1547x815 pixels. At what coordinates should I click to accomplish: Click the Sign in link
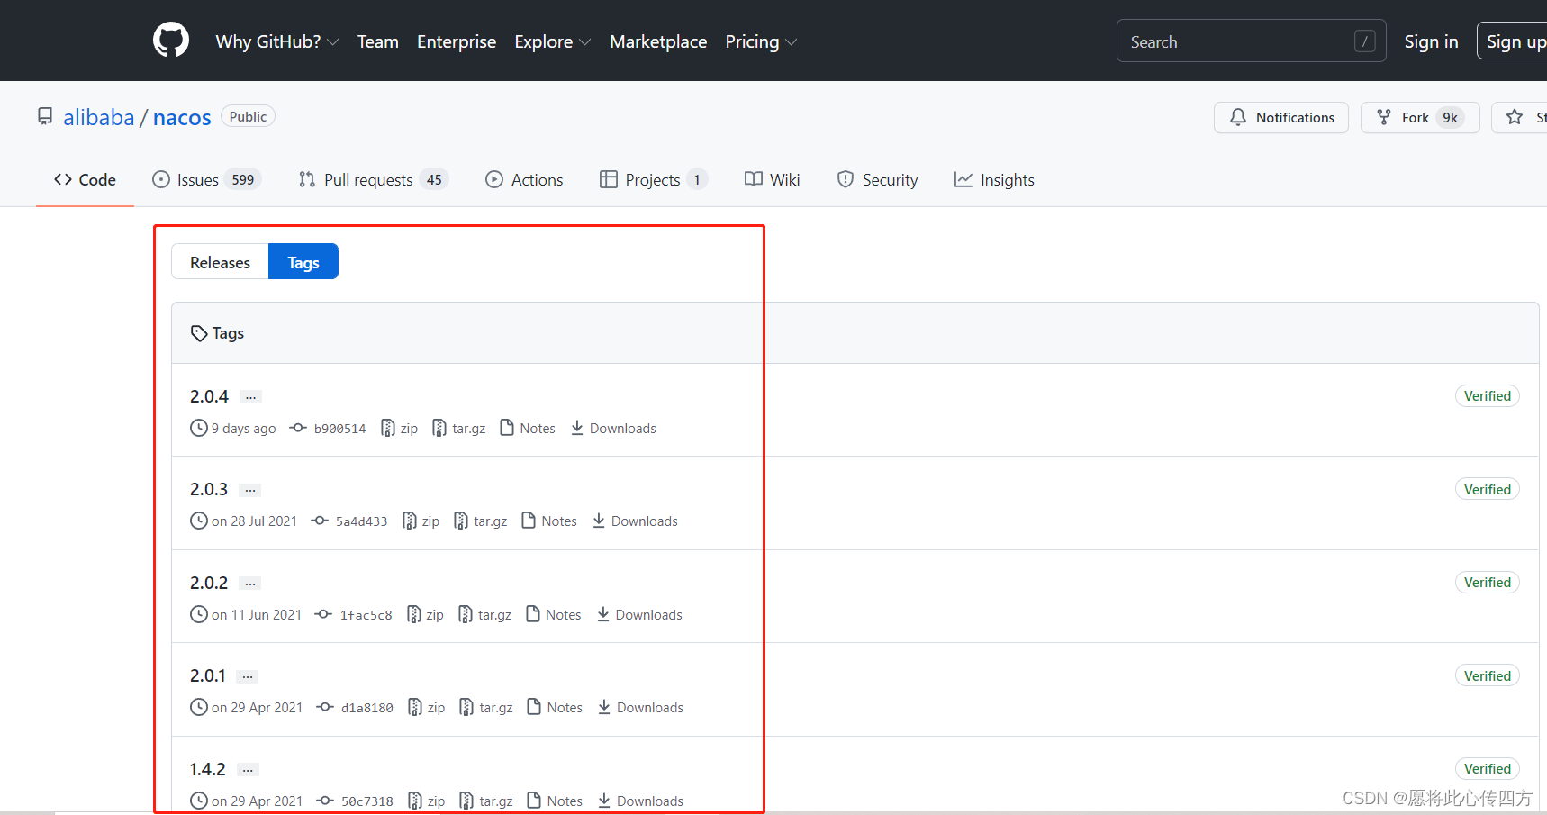(1431, 41)
